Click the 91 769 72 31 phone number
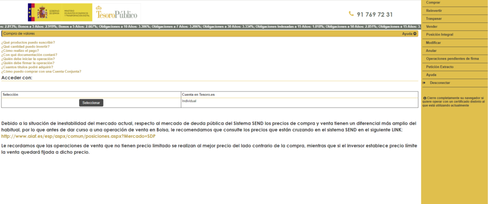This screenshot has height=204, width=488. point(375,15)
